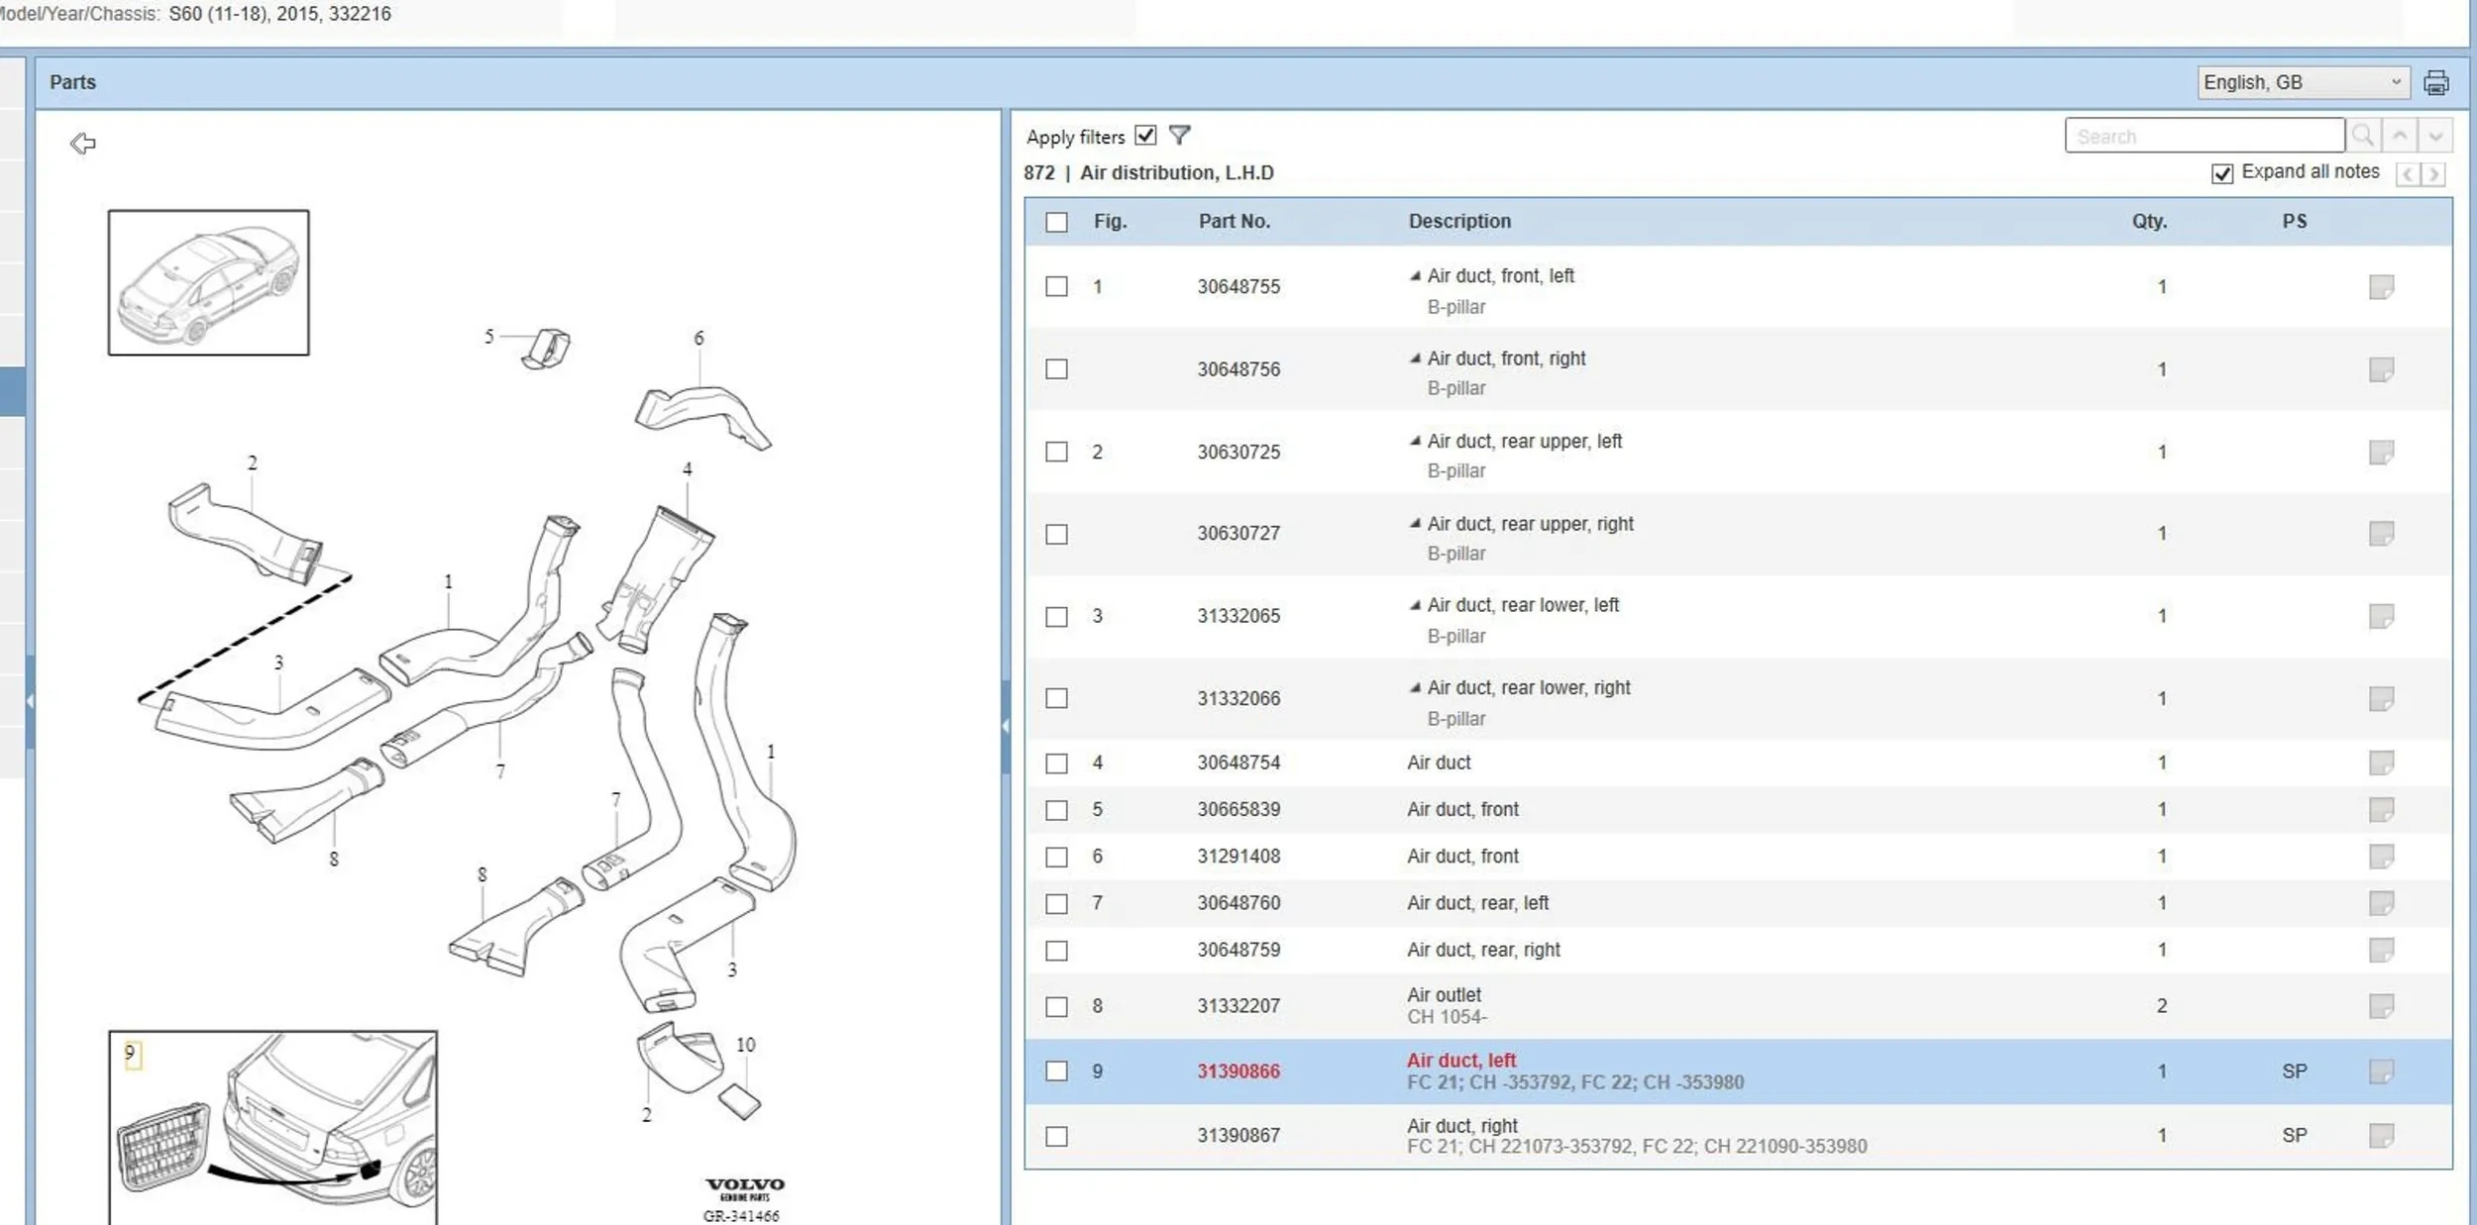Click the search magnifier icon
This screenshot has width=2477, height=1225.
[x=2363, y=136]
